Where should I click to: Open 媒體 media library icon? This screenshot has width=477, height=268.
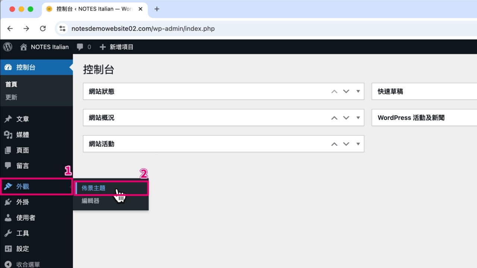click(x=8, y=135)
